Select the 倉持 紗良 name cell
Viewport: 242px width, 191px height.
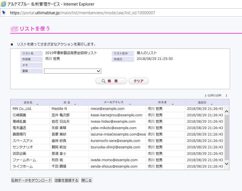pyautogui.click(x=69, y=141)
